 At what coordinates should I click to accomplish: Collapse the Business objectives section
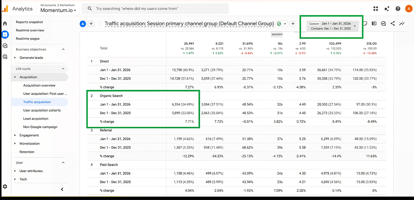tap(63, 50)
